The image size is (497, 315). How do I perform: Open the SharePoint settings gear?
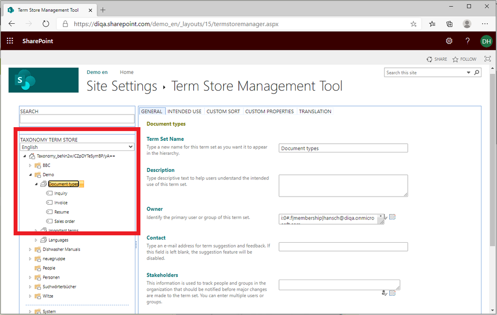coord(449,41)
